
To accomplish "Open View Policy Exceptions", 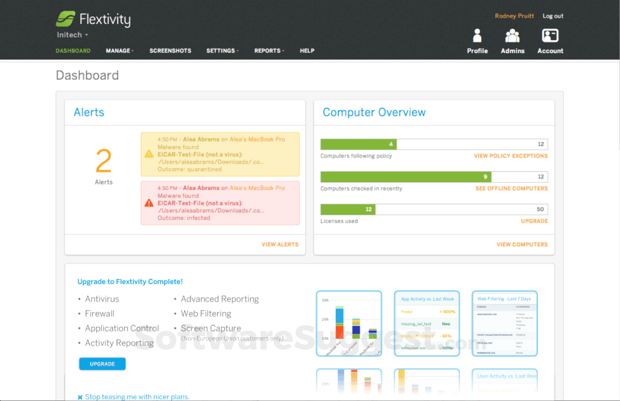I will click(510, 155).
